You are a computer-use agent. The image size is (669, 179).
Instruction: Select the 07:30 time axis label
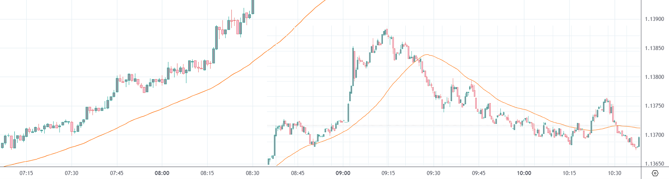(72, 173)
